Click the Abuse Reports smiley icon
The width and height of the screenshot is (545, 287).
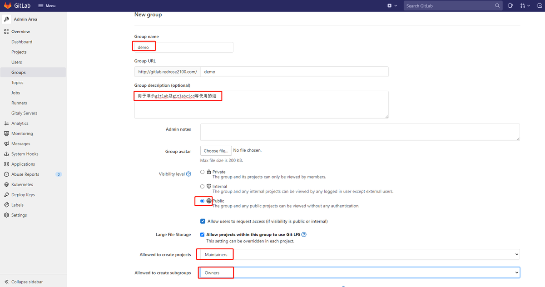(6, 174)
